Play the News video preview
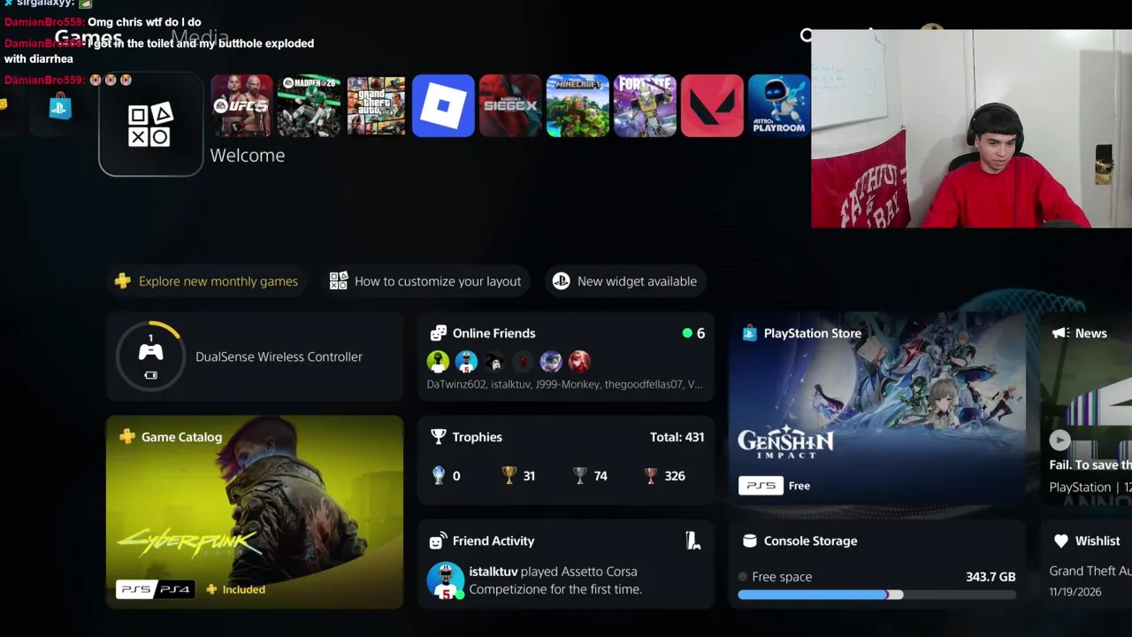Screen dimensions: 1132x637 (x=1059, y=440)
